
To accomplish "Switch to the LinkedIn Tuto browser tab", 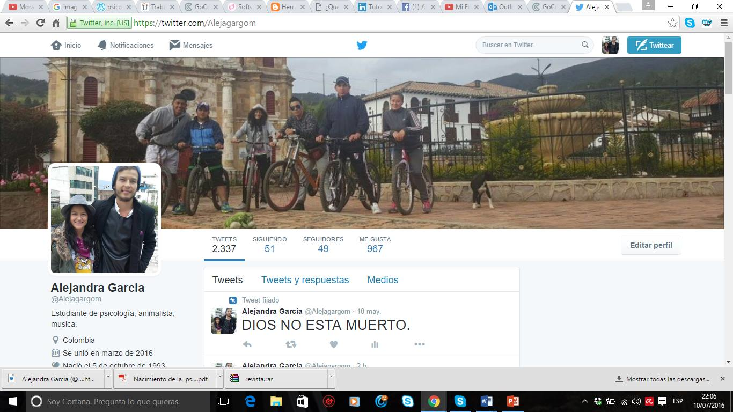I will [375, 7].
